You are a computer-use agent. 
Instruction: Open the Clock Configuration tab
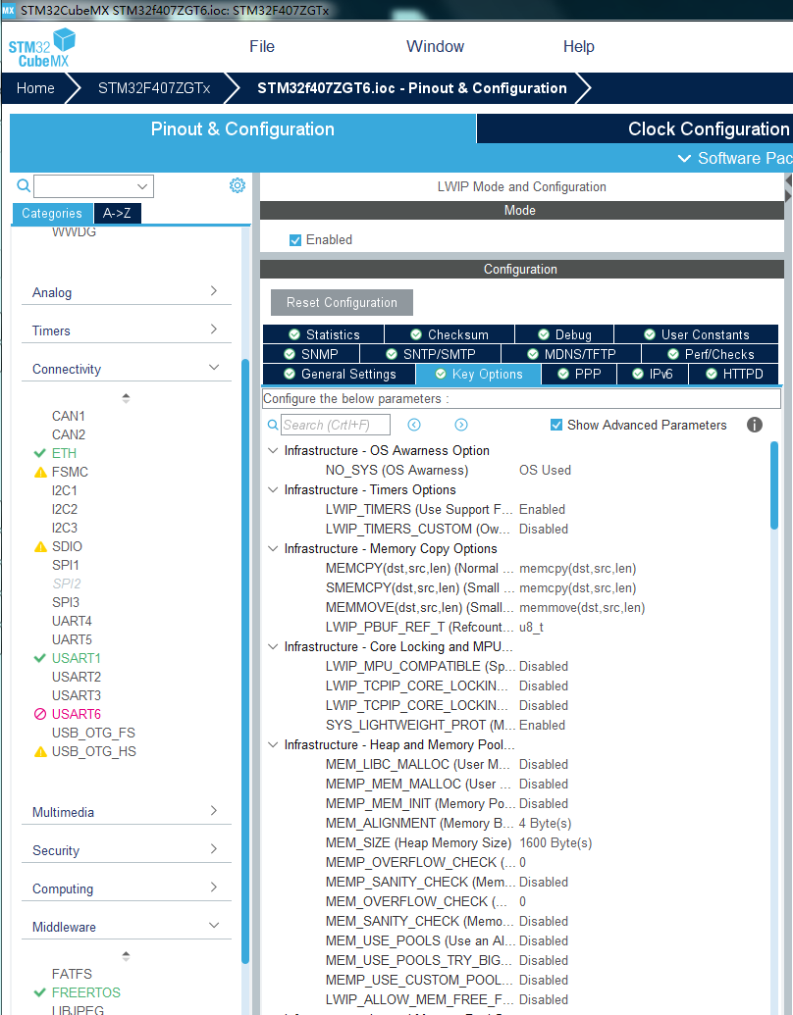coord(708,129)
